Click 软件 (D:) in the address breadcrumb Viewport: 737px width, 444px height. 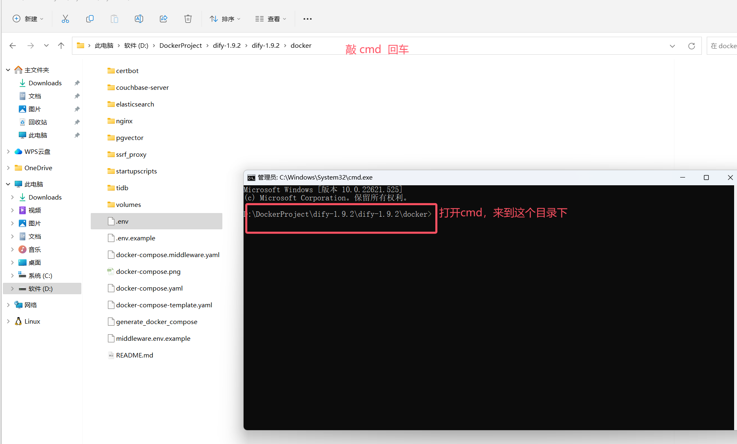pos(136,46)
